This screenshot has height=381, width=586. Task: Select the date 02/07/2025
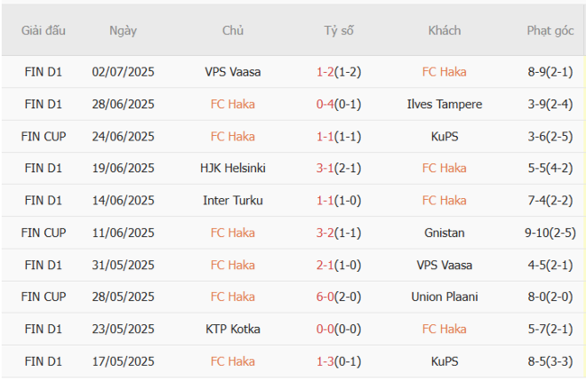pos(123,72)
